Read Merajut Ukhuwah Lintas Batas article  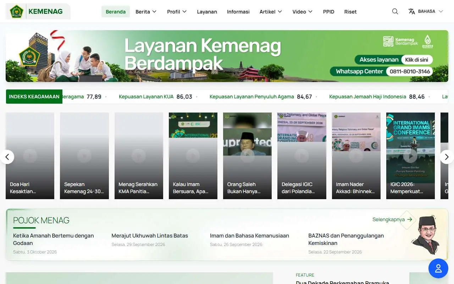point(150,236)
